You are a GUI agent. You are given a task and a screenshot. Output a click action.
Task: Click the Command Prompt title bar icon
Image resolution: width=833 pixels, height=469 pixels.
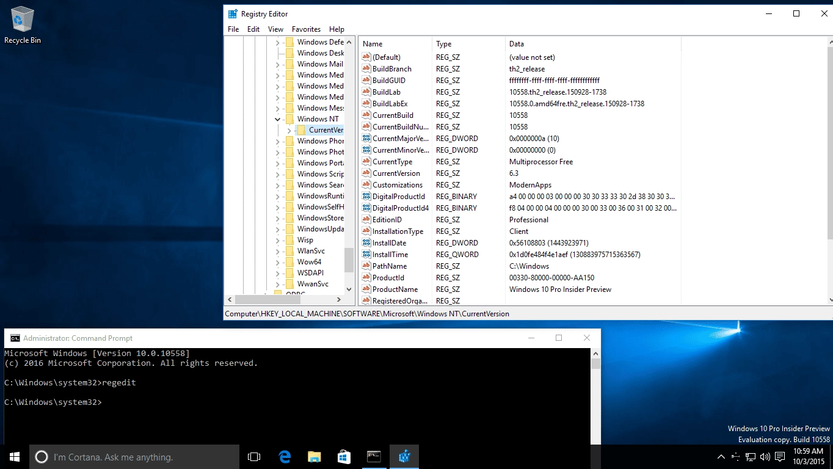15,338
